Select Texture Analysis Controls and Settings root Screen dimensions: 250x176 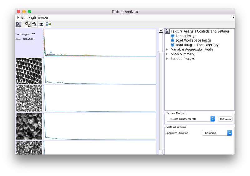click(200, 31)
